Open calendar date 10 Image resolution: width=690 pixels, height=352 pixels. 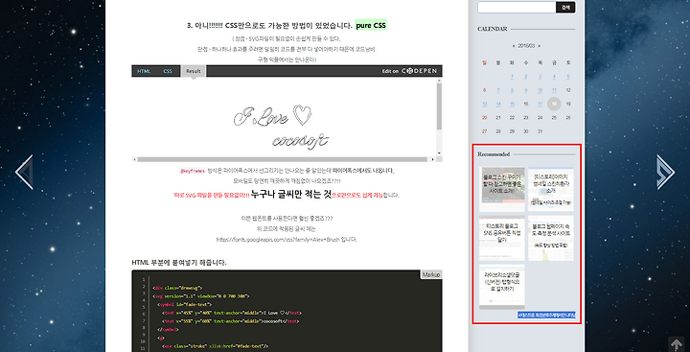click(x=540, y=90)
